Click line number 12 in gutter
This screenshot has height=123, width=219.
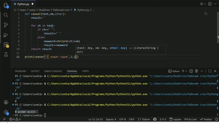pyautogui.click(x=18, y=57)
